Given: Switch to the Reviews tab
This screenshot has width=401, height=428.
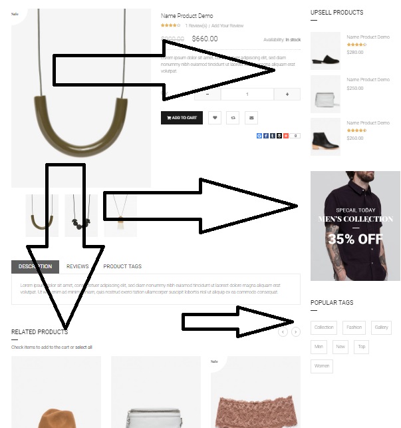Looking at the screenshot, I should tap(77, 266).
